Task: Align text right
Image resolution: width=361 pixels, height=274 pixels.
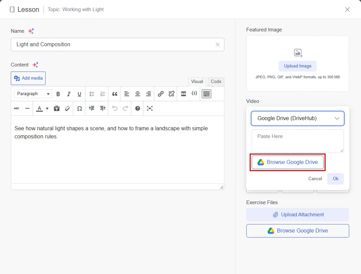Action: click(x=148, y=94)
